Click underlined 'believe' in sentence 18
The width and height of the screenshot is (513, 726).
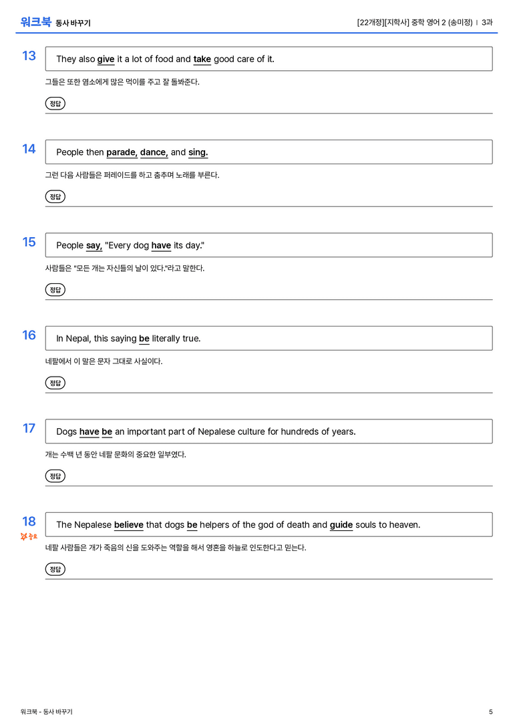(x=129, y=524)
